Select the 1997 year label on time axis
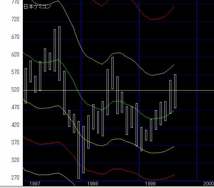This screenshot has width=214, height=188. click(35, 184)
